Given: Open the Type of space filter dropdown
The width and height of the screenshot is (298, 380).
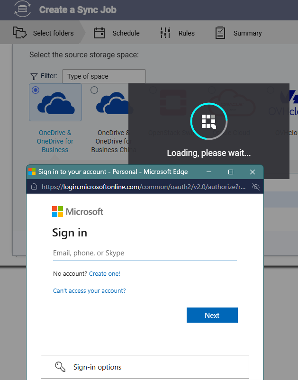Looking at the screenshot, I should coord(104,76).
